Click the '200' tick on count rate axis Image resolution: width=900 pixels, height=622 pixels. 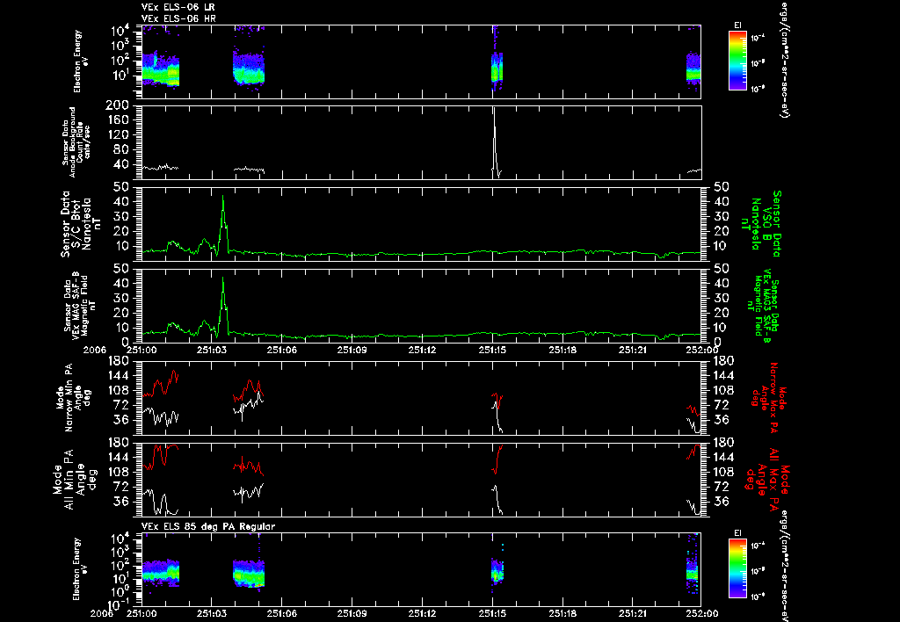click(118, 105)
